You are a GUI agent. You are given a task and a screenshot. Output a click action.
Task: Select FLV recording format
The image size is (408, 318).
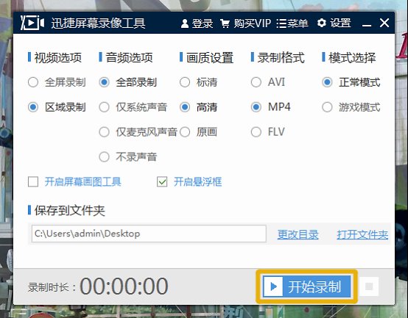(268, 131)
